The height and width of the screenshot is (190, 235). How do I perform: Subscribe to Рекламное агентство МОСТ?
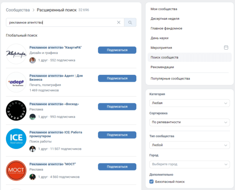[117, 167]
